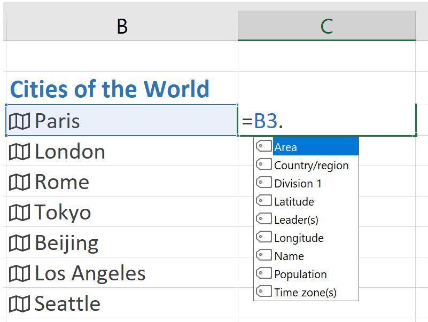Click the map icon beside Seattle
This screenshot has width=428, height=322.
click(x=19, y=304)
